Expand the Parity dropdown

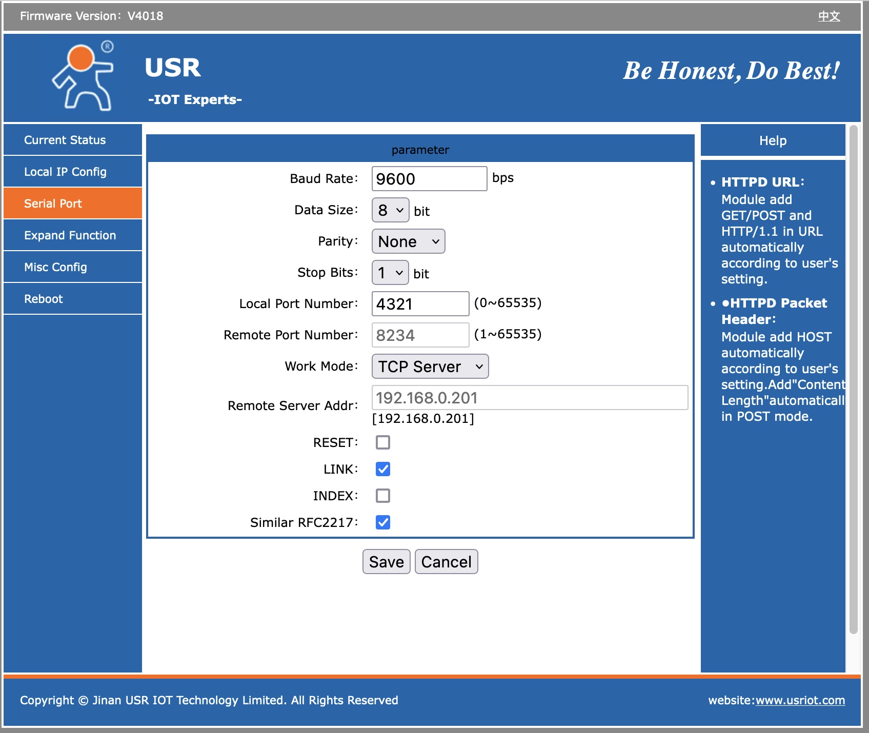click(x=408, y=241)
